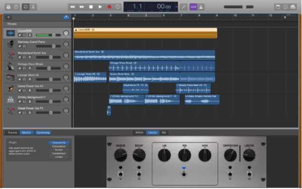Click the Christy Background 11 pan knob
Screen dimensions: 302x189
click(66, 100)
